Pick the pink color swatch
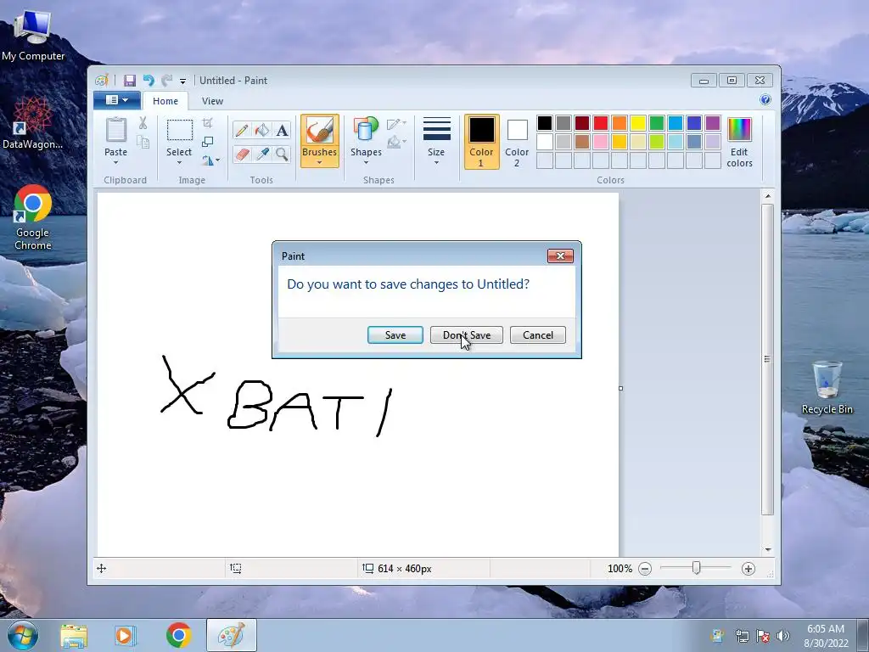Viewport: 869px width, 652px height. [x=601, y=142]
